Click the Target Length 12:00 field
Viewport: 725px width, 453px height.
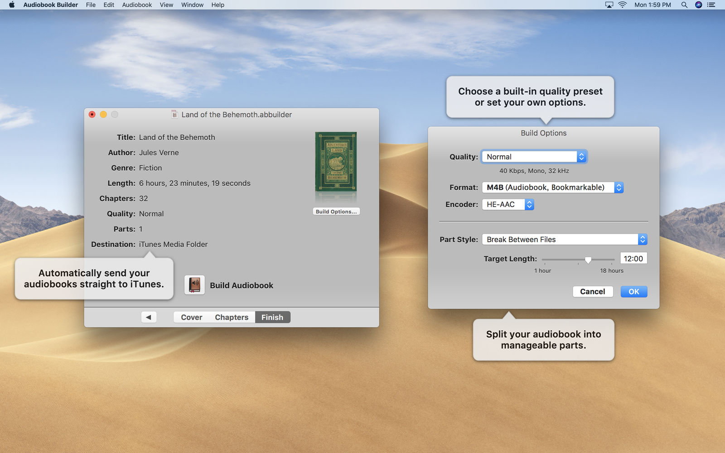click(633, 259)
